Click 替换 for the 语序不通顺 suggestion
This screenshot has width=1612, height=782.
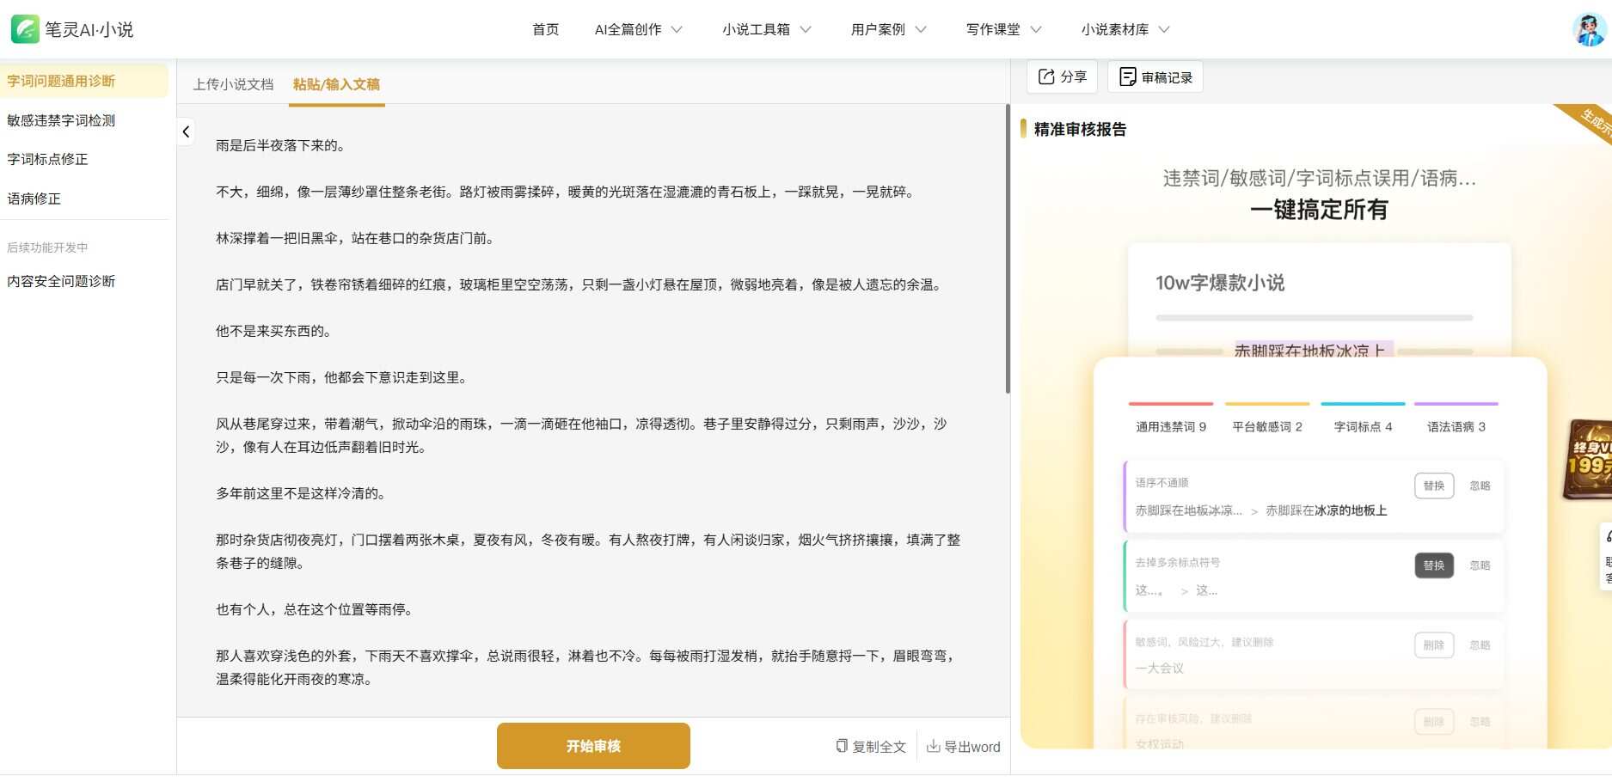[x=1434, y=486]
